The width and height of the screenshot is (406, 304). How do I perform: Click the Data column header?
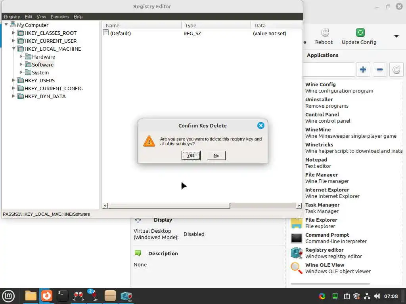pyautogui.click(x=276, y=25)
